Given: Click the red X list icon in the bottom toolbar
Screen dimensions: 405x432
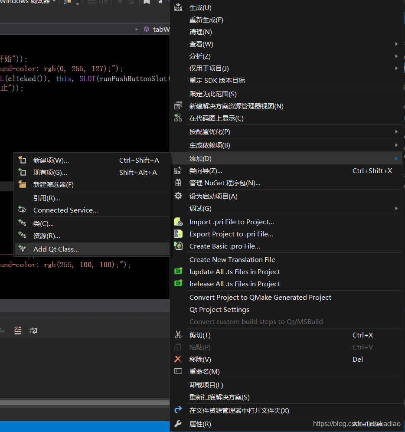Looking at the screenshot, I should pyautogui.click(x=18, y=331).
